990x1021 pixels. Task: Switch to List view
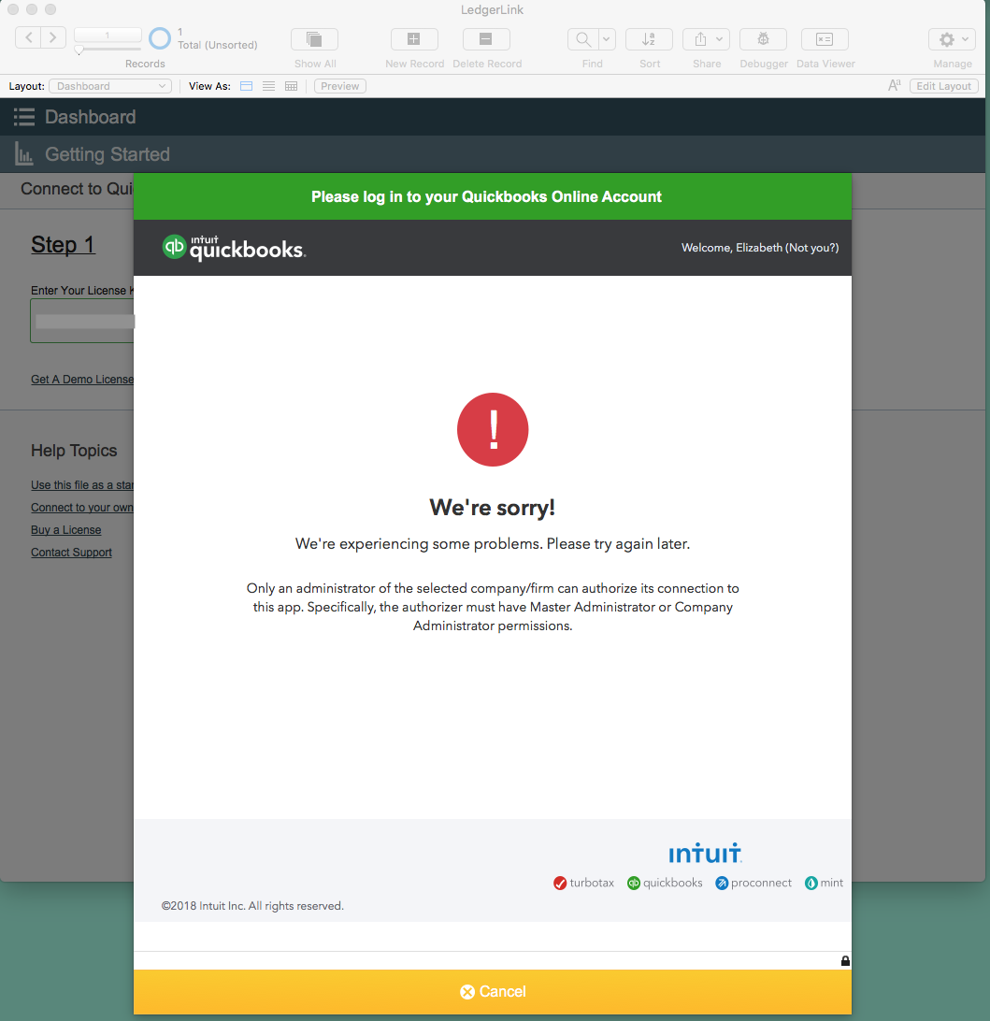pyautogui.click(x=269, y=86)
